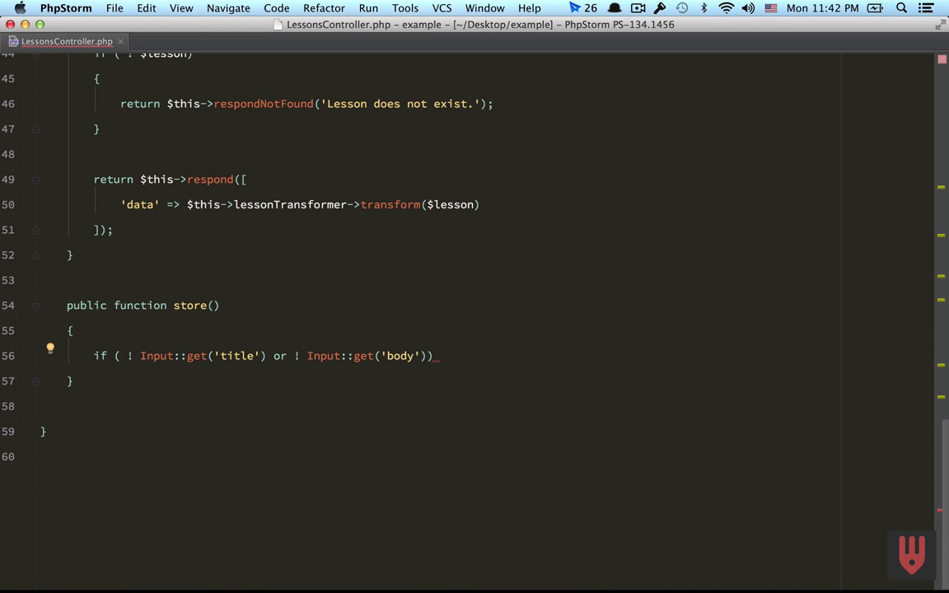Click fold end marker at line 51

pos(35,231)
